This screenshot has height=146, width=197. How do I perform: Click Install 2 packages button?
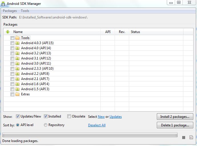[x=175, y=116]
